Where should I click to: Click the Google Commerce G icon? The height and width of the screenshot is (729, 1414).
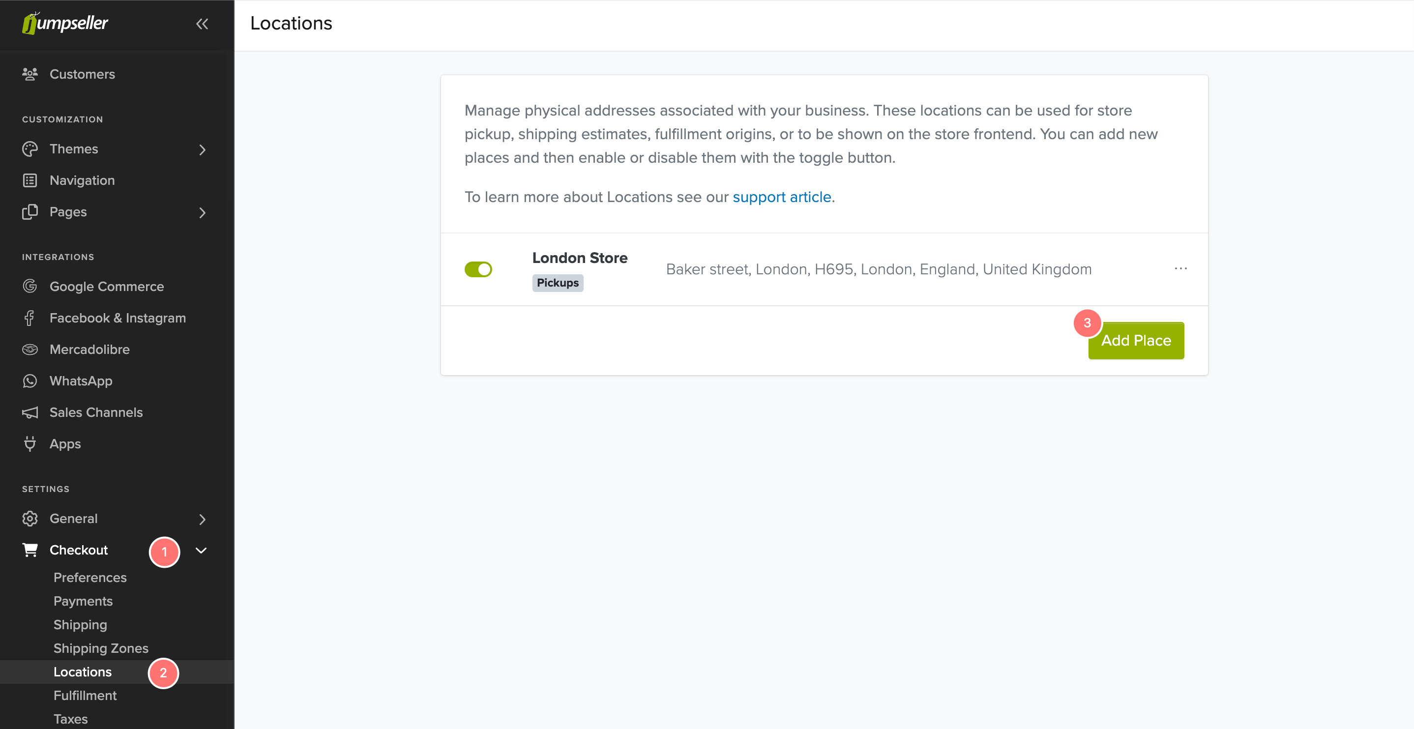[x=30, y=286]
